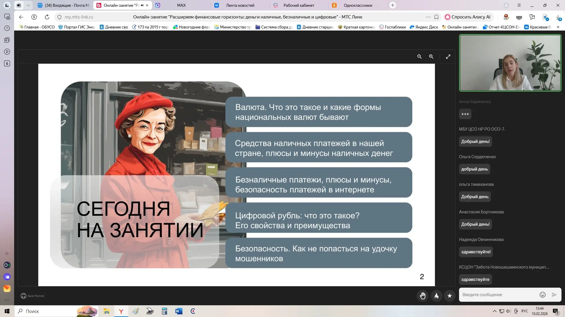This screenshot has height=317, width=565.
Task: Zoom in the presentation slide
Action: pyautogui.click(x=431, y=57)
